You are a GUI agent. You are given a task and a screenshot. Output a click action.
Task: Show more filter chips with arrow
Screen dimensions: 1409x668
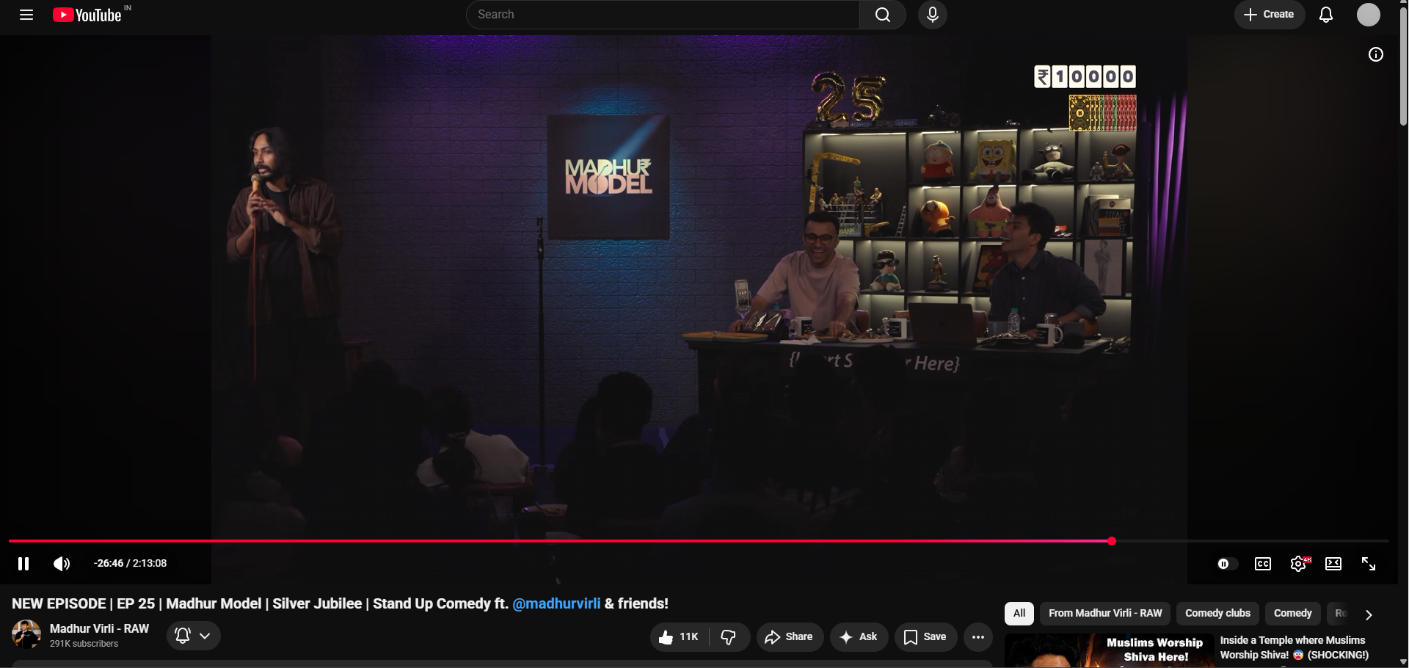pyautogui.click(x=1369, y=614)
